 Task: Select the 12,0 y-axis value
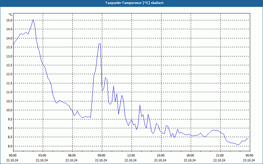[x=10, y=74]
